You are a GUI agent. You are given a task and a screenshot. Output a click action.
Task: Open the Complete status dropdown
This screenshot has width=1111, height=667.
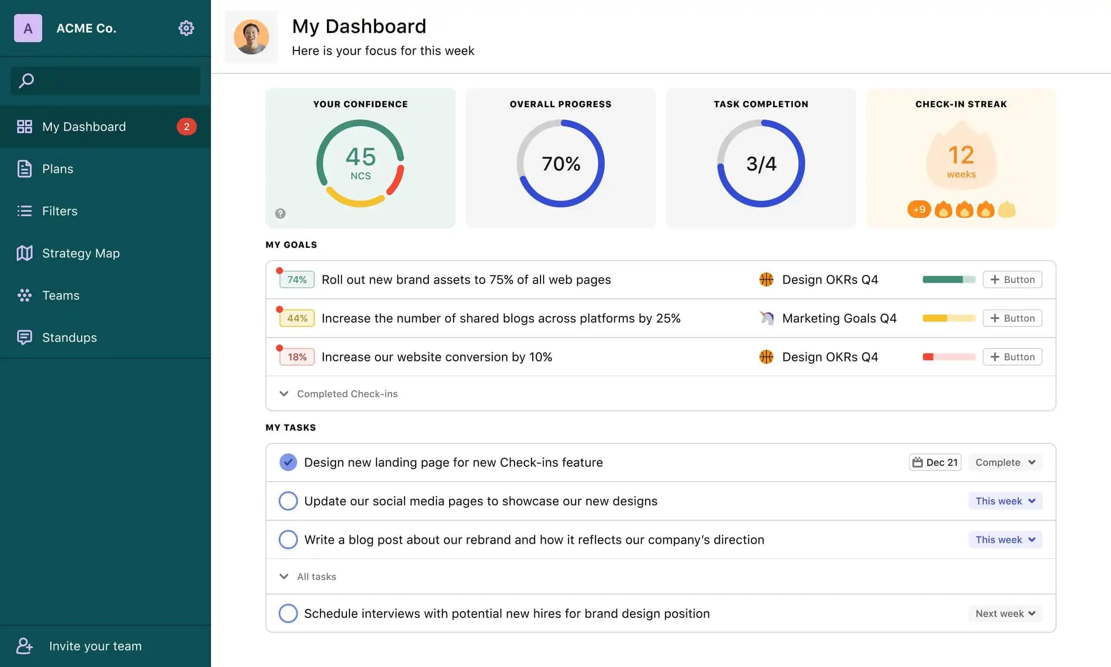coord(1005,462)
